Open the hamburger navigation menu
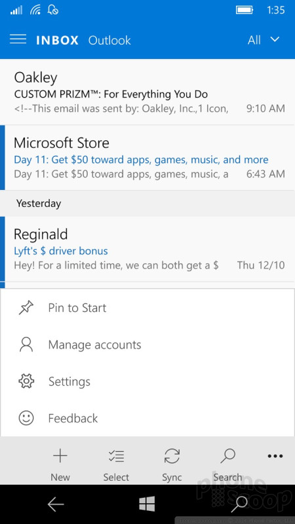295x524 pixels. point(18,40)
